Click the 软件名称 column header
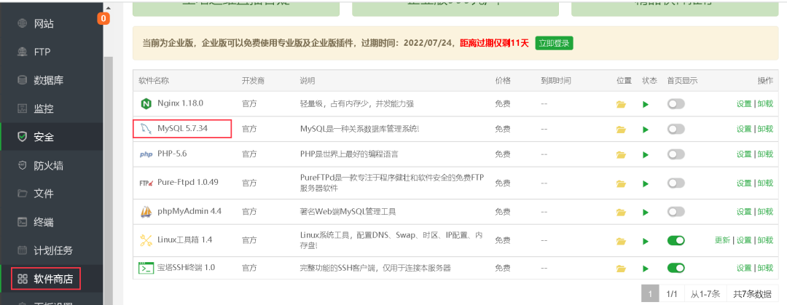Image resolution: width=787 pixels, height=305 pixels. (154, 81)
